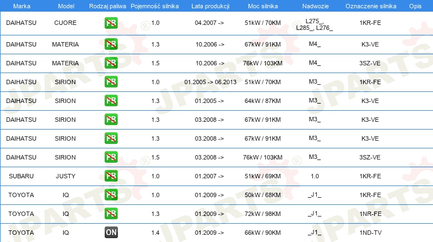Image resolution: width=433 pixels, height=242 pixels.
Task: Click petrol icon in SIRION 1KR-FE row
Action: point(111,82)
